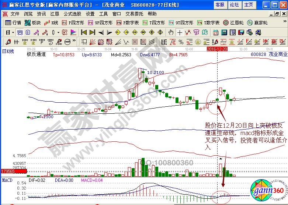Jump to first bar with skip-to-start icon
The height and width of the screenshot is (205, 288).
click(84, 32)
